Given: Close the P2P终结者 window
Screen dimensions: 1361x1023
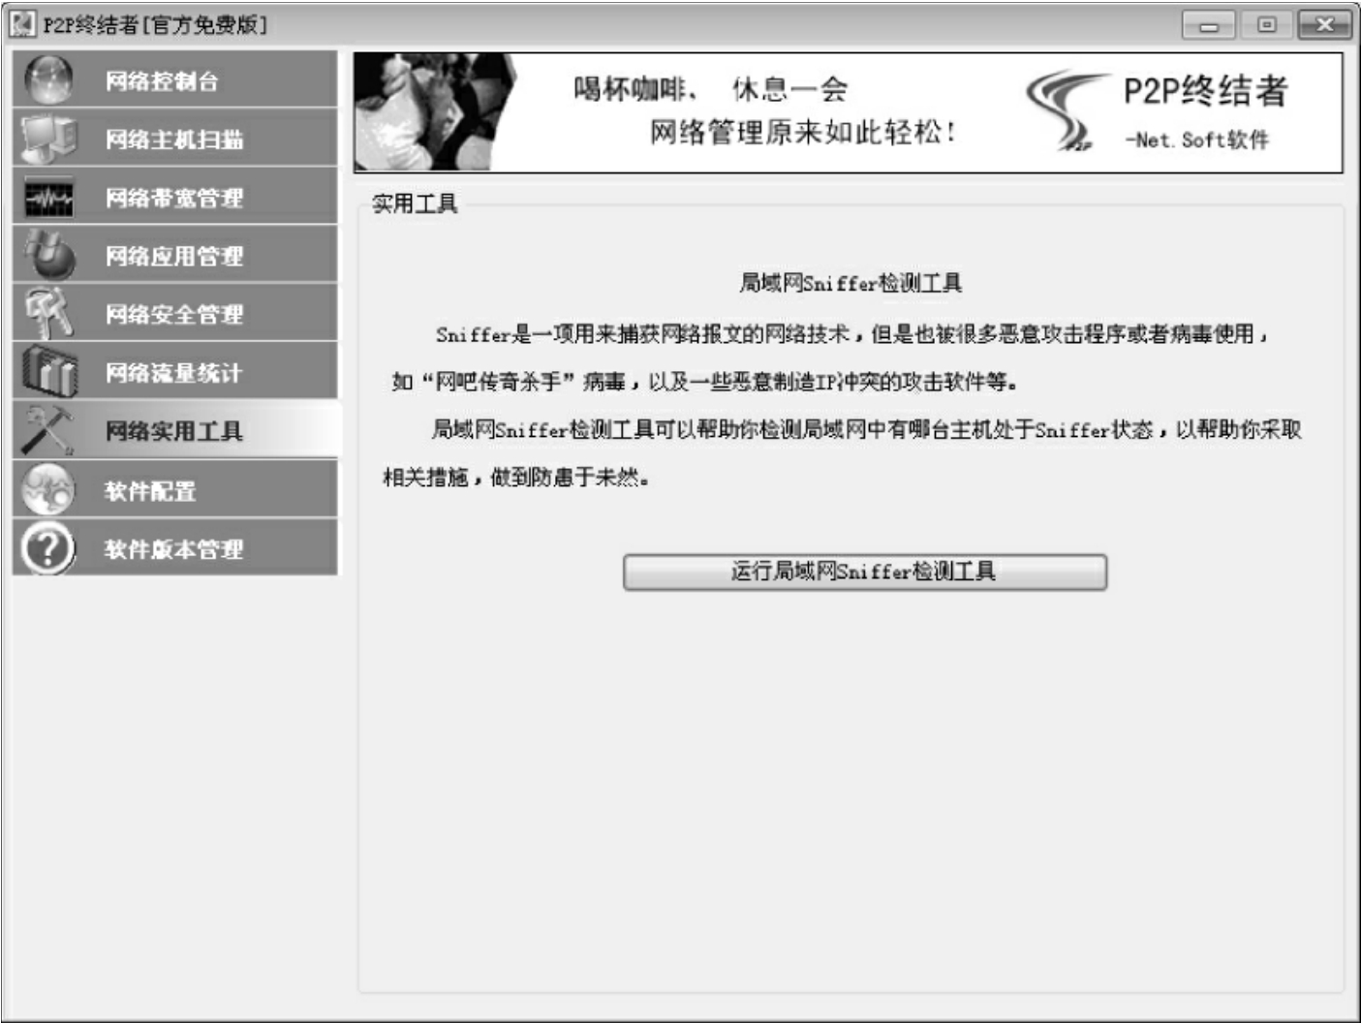Looking at the screenshot, I should click(x=1324, y=25).
